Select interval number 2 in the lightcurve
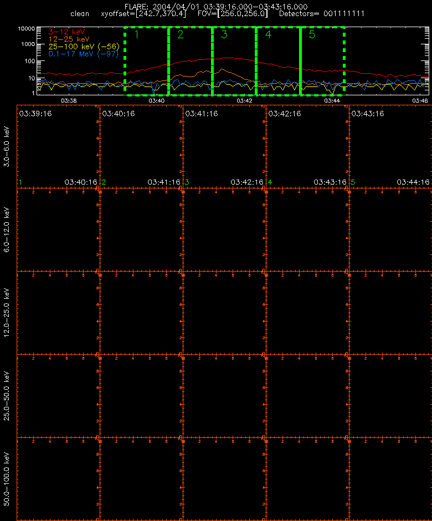Screen dimensions: 432x521 [x=181, y=34]
